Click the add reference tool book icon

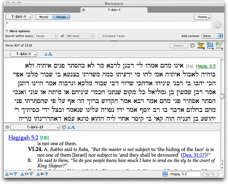click(x=210, y=46)
